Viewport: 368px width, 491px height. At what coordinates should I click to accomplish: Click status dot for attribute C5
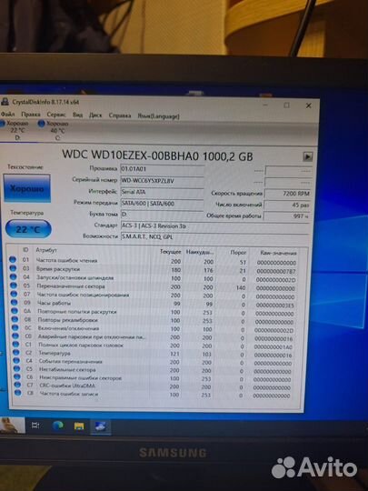click(x=16, y=368)
